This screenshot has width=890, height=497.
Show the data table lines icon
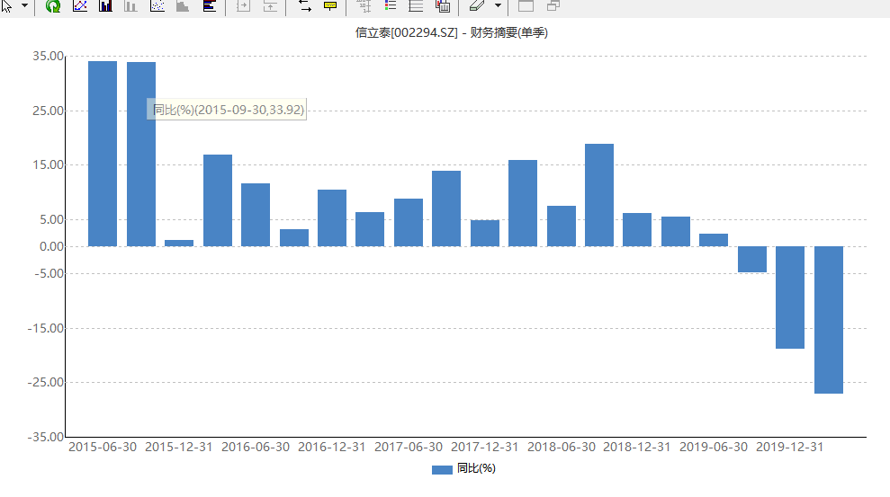(416, 5)
